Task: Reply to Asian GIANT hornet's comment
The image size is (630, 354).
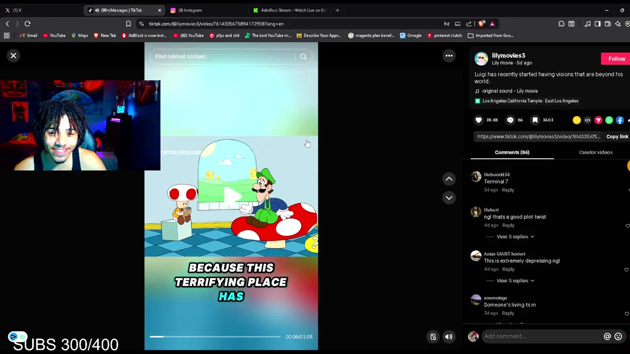Action: click(508, 269)
